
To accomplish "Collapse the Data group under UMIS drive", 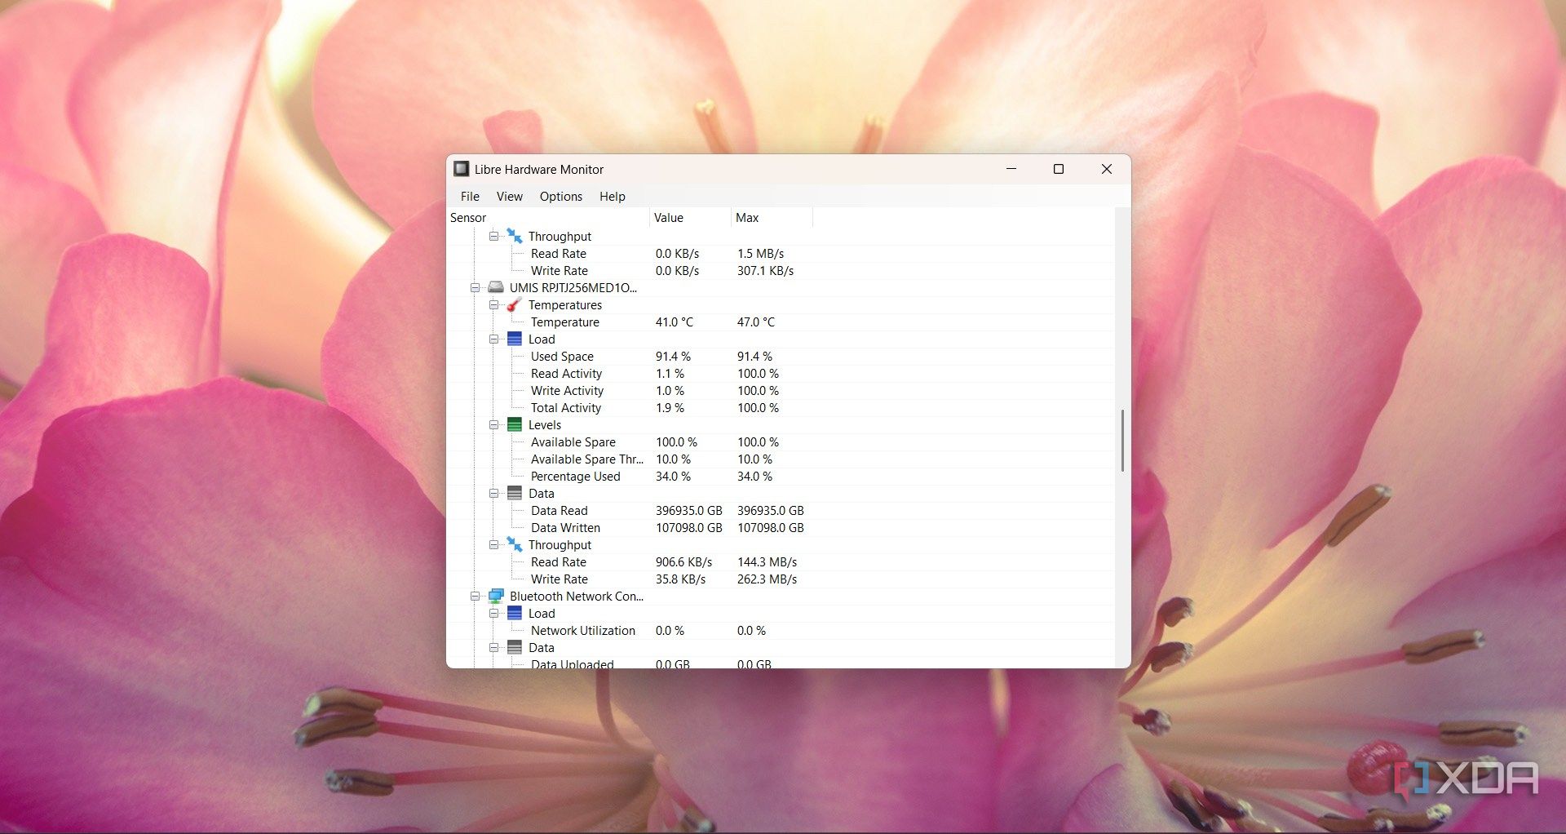I will [x=493, y=494].
